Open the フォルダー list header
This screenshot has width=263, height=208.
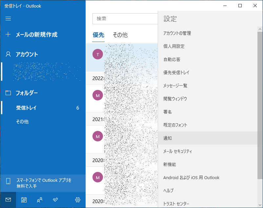click(27, 93)
